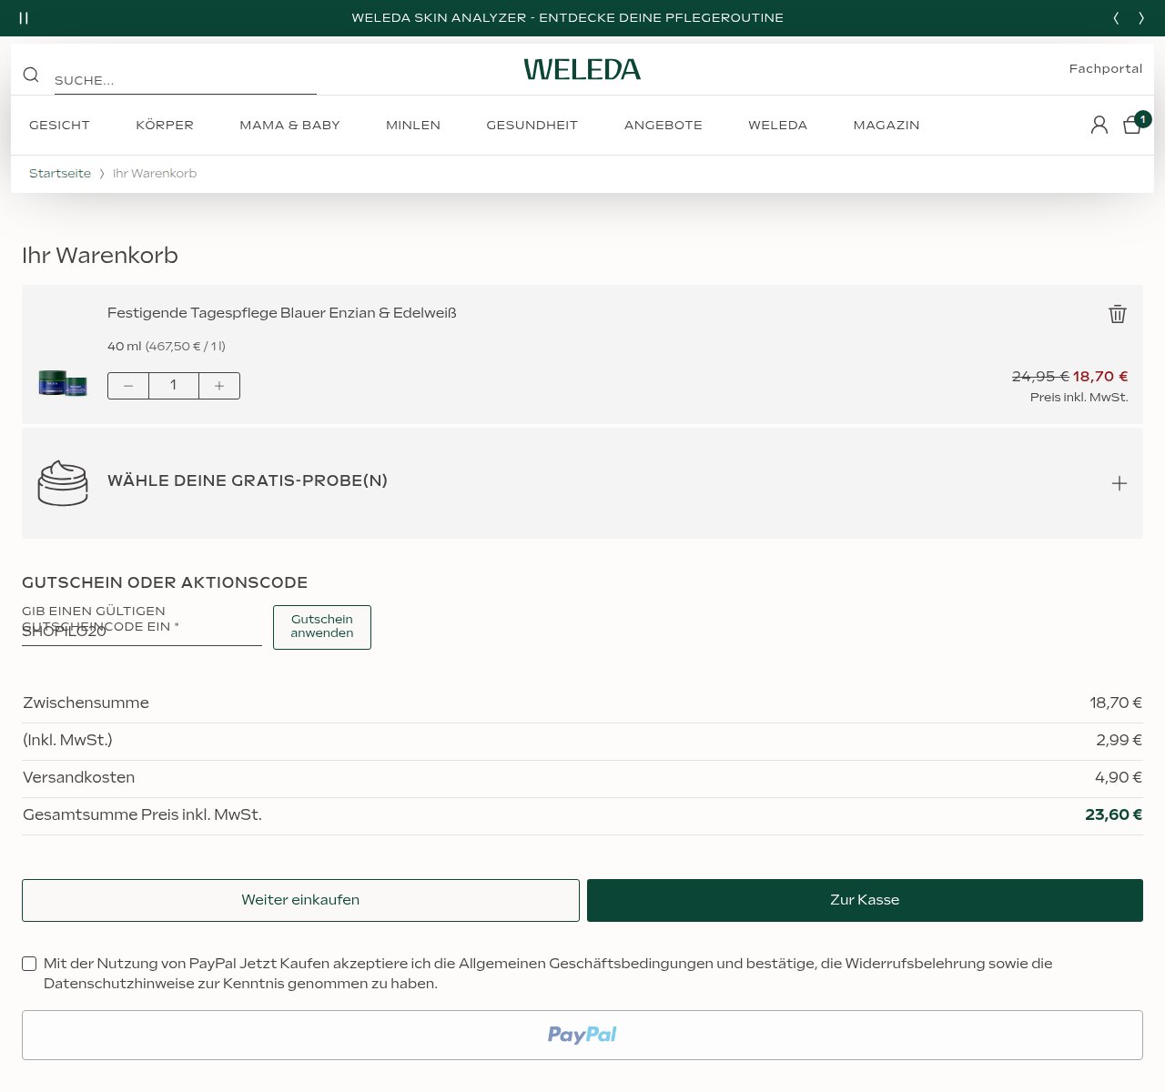The width and height of the screenshot is (1165, 1092).
Task: Click the search magnifier icon
Action: point(31,75)
